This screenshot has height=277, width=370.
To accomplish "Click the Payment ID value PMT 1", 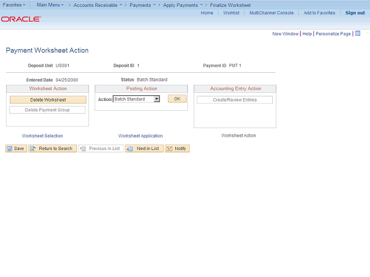I will tap(235, 65).
